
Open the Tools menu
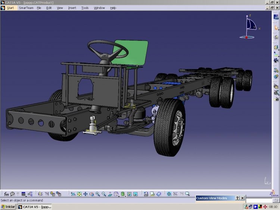85,8
